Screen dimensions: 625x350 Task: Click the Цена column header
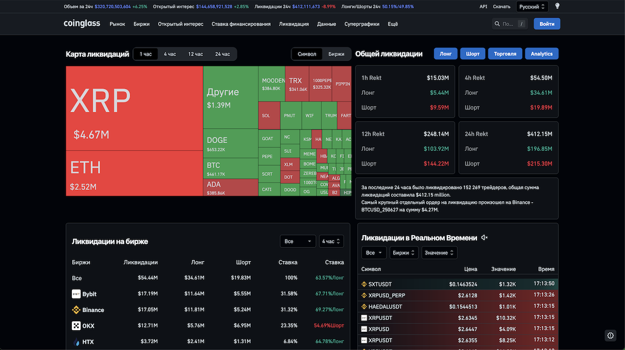tap(471, 269)
